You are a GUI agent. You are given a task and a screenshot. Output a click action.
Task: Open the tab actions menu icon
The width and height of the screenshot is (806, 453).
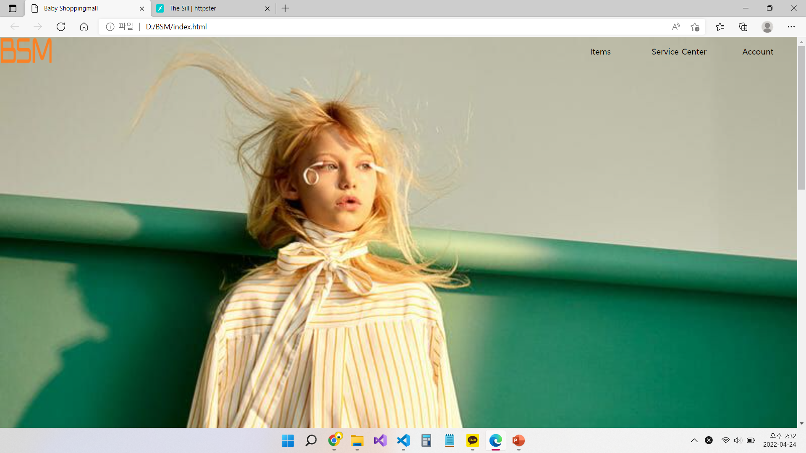click(13, 8)
